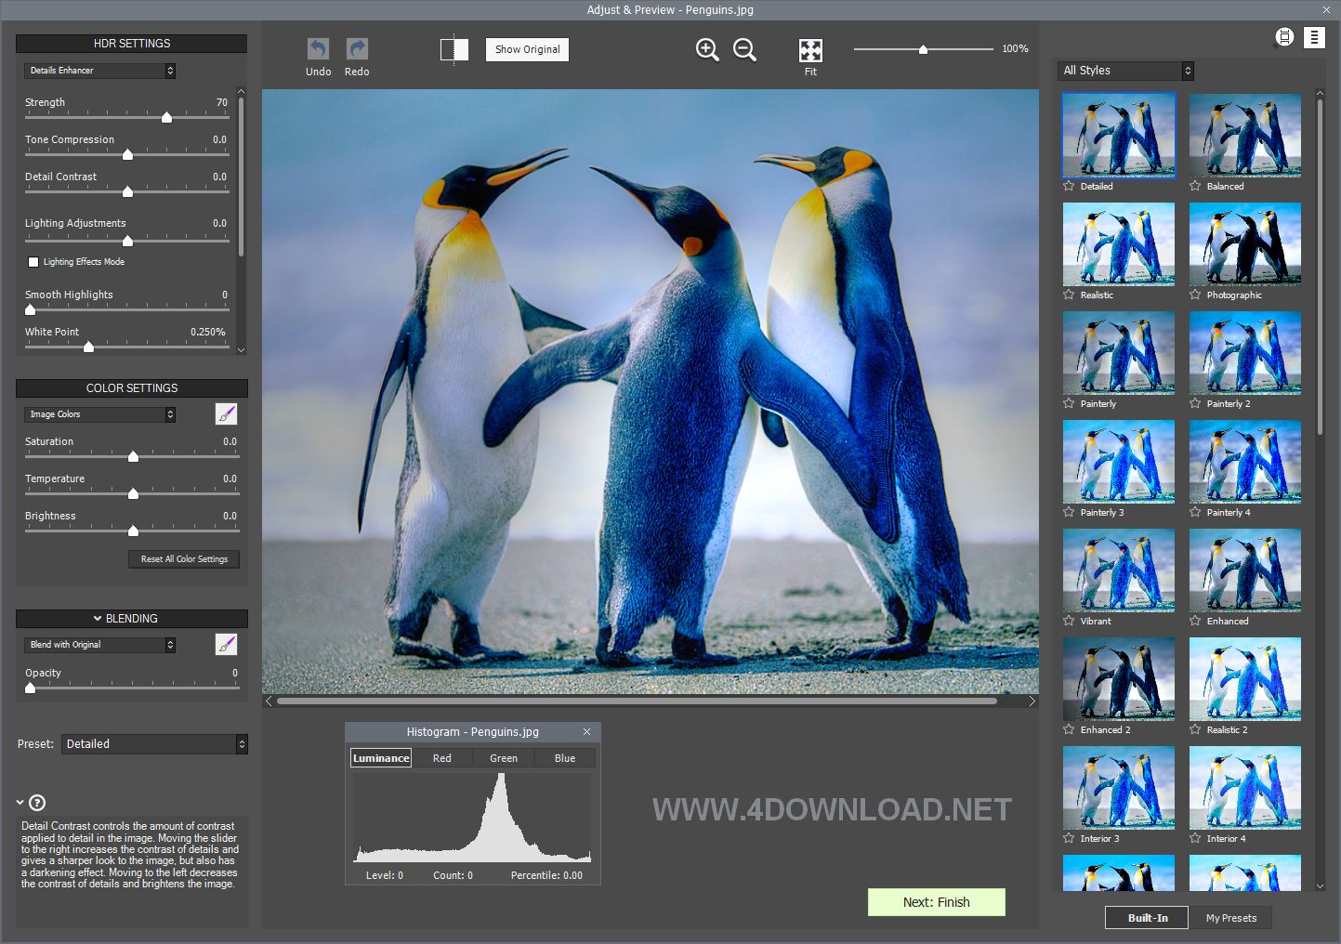
Task: Select the Enhanced 2 preset thumbnail
Action: click(x=1119, y=679)
